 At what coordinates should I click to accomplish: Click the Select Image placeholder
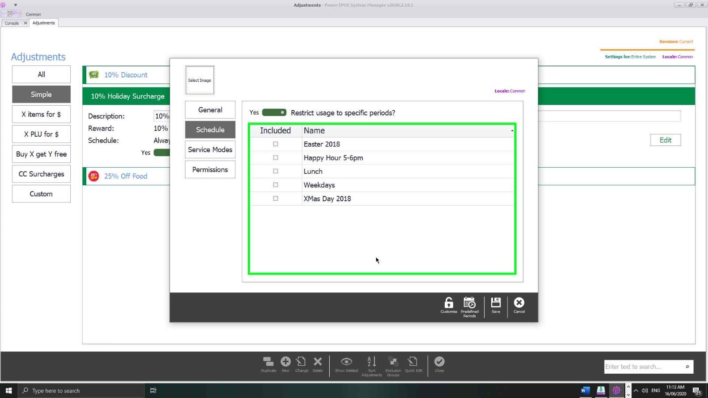click(x=200, y=80)
